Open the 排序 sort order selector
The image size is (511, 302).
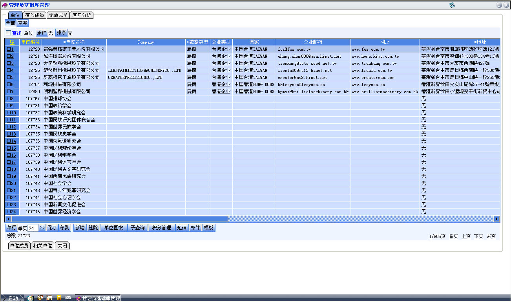point(61,33)
